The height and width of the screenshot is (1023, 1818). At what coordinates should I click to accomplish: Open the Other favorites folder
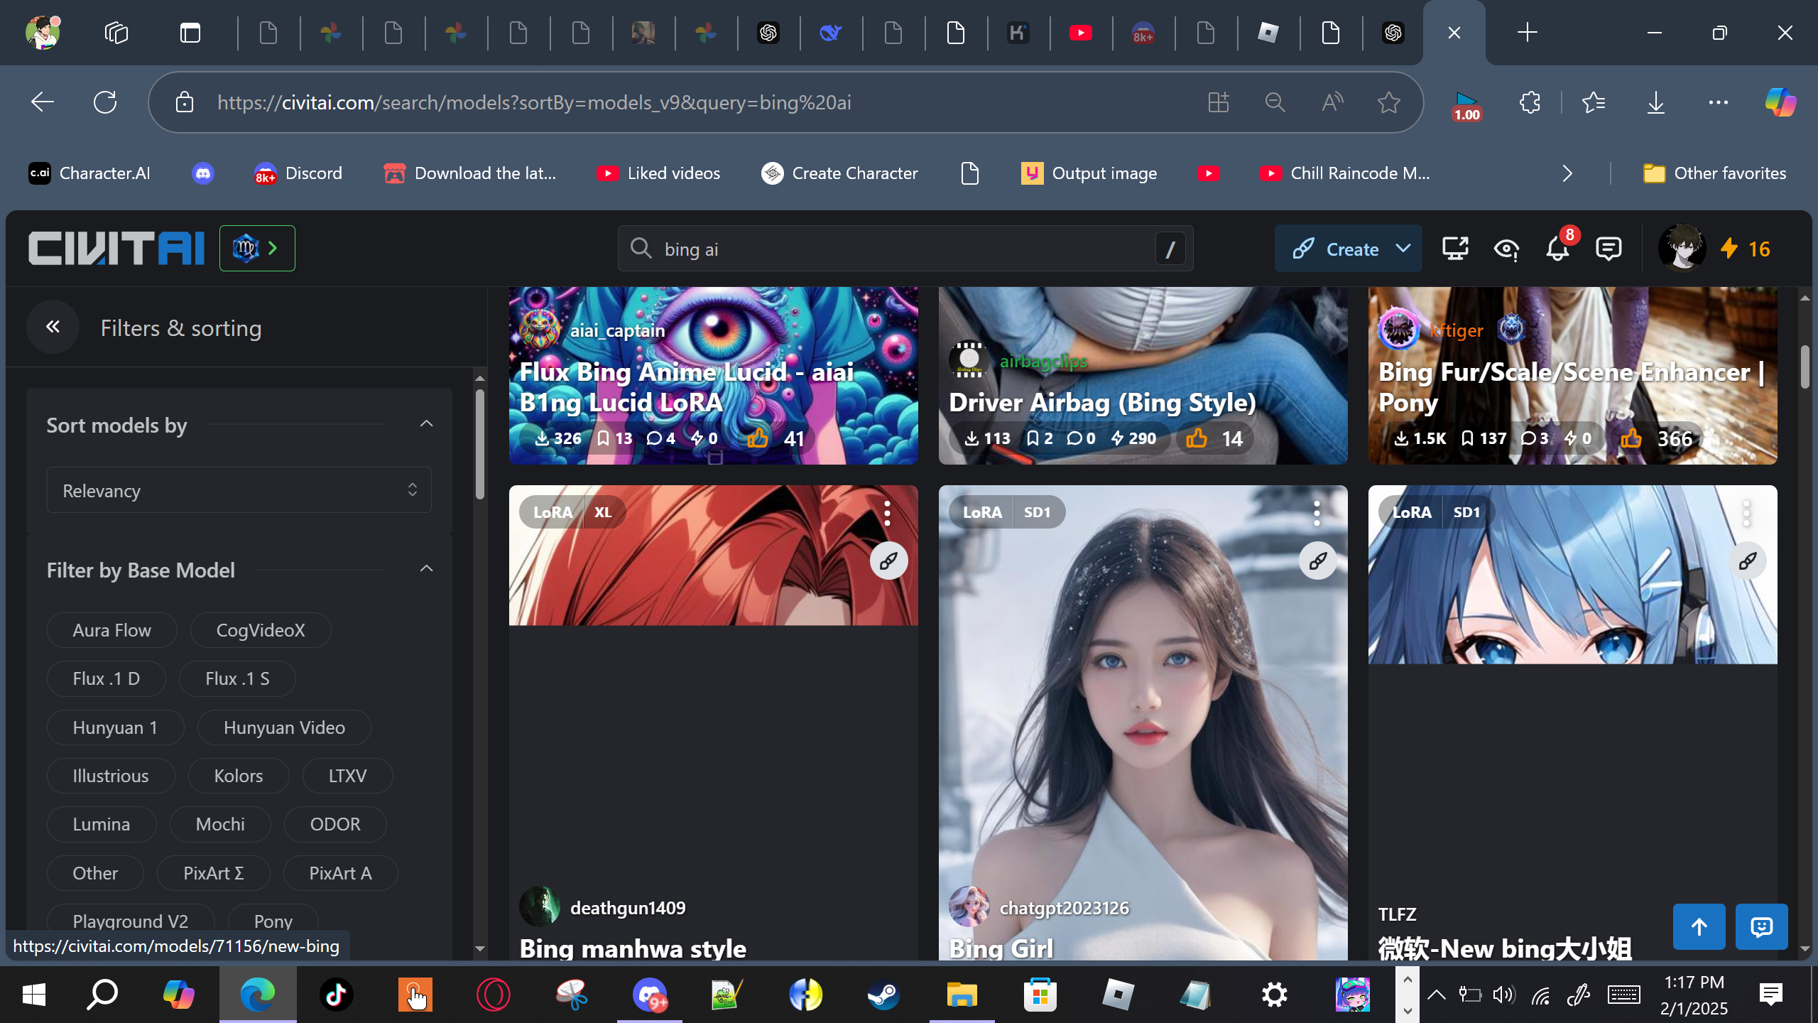(x=1715, y=173)
